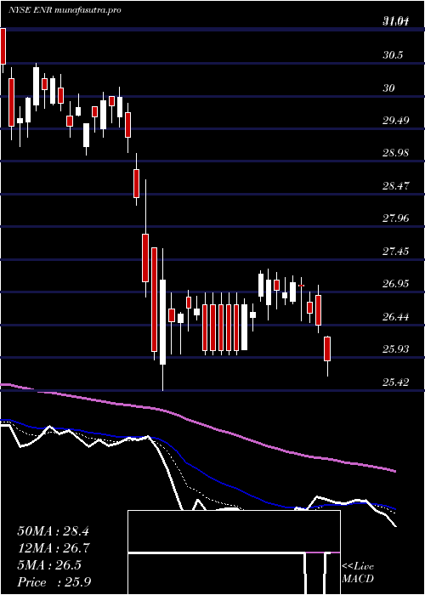Click the 50MA : 28.4 readout
Screen dimensions: 425x595
(53, 531)
